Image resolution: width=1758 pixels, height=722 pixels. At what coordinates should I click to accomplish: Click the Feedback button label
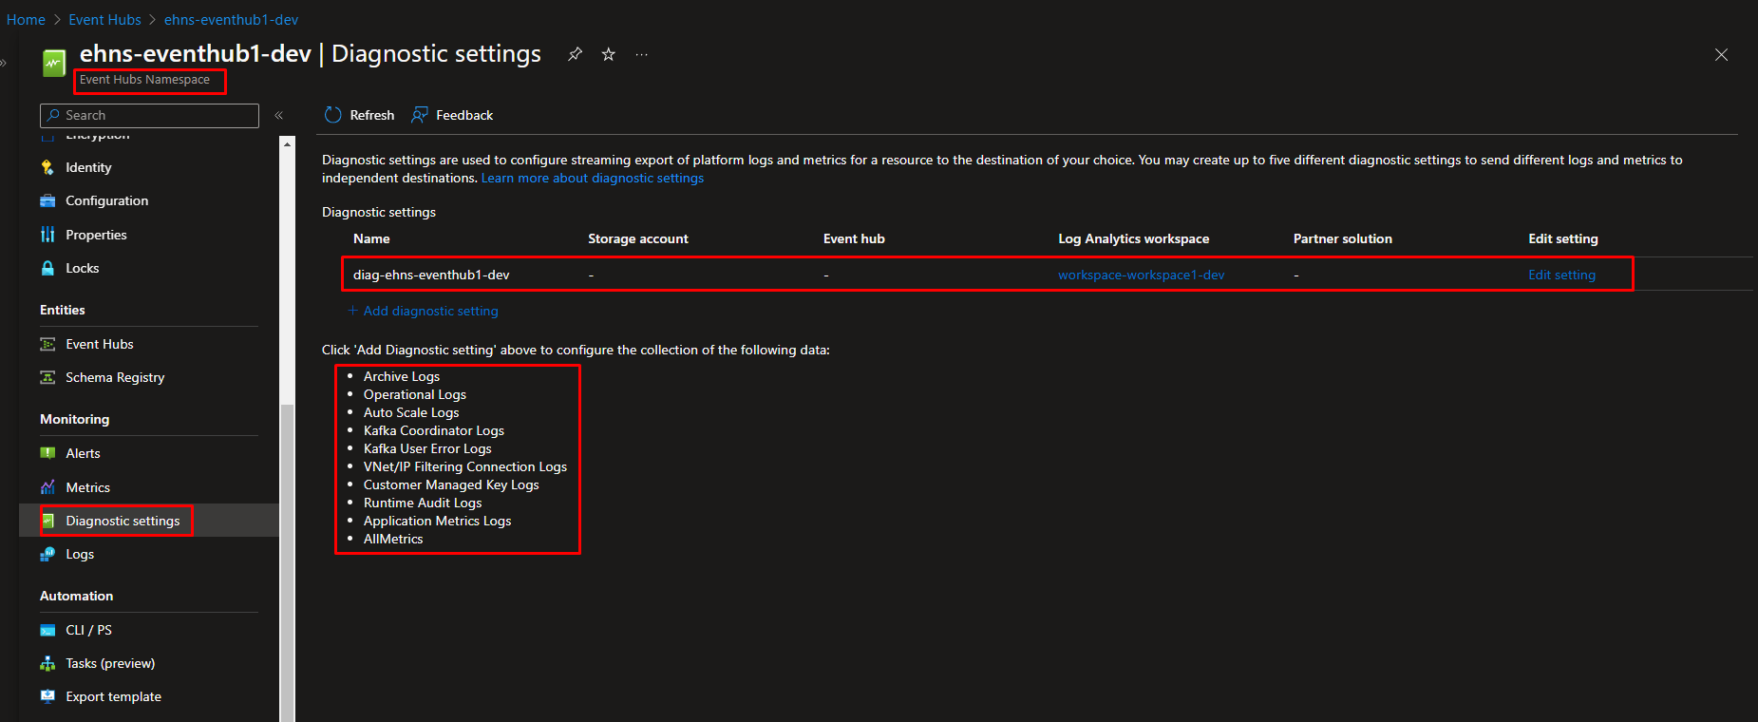click(x=464, y=115)
